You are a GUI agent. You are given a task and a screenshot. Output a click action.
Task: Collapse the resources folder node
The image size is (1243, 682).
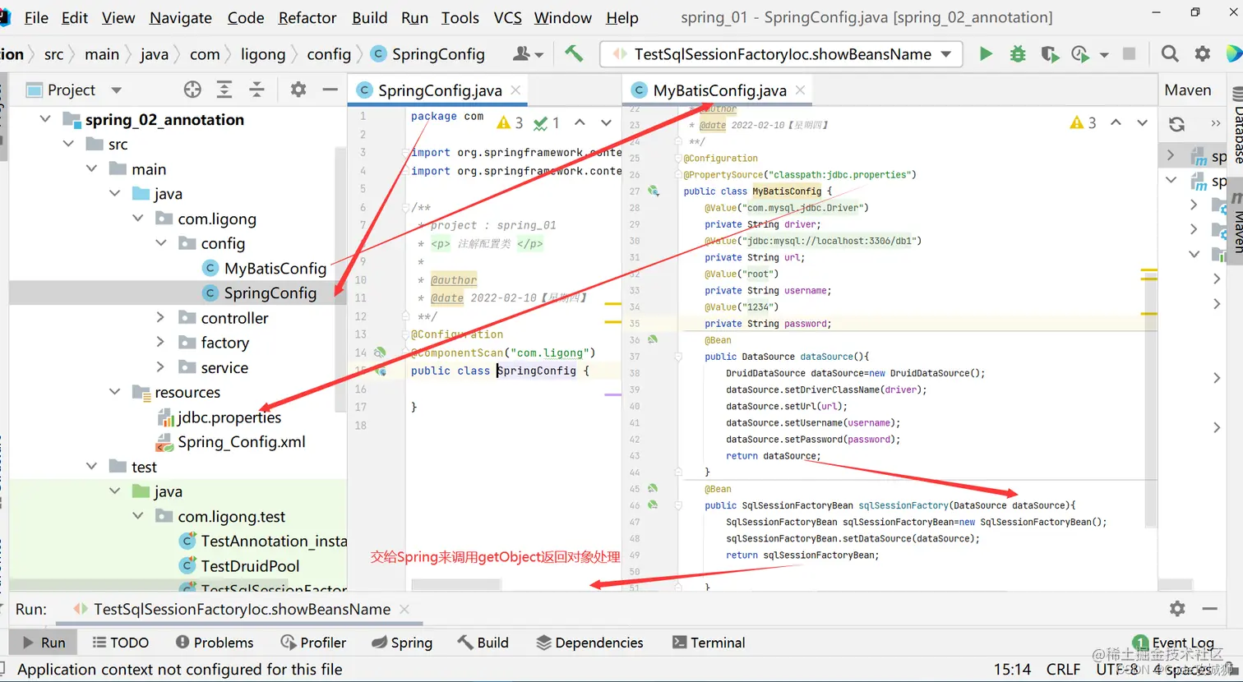click(x=114, y=392)
